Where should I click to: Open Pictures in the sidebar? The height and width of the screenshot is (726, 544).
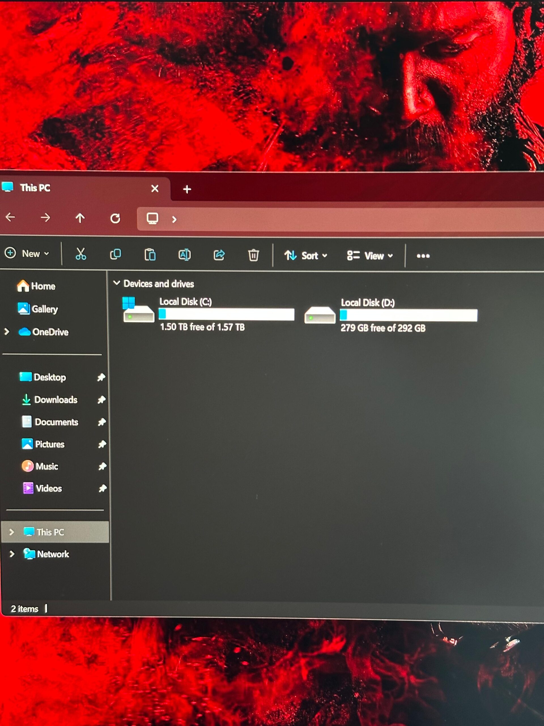(x=43, y=444)
